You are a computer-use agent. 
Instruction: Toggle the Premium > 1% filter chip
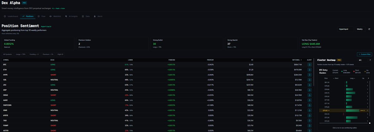tap(48, 54)
